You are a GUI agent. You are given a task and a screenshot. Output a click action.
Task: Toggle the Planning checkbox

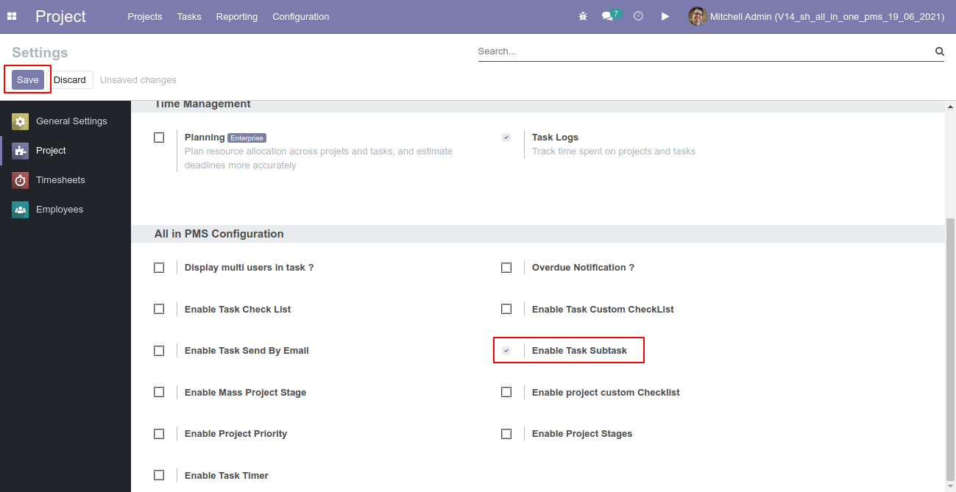pos(159,138)
